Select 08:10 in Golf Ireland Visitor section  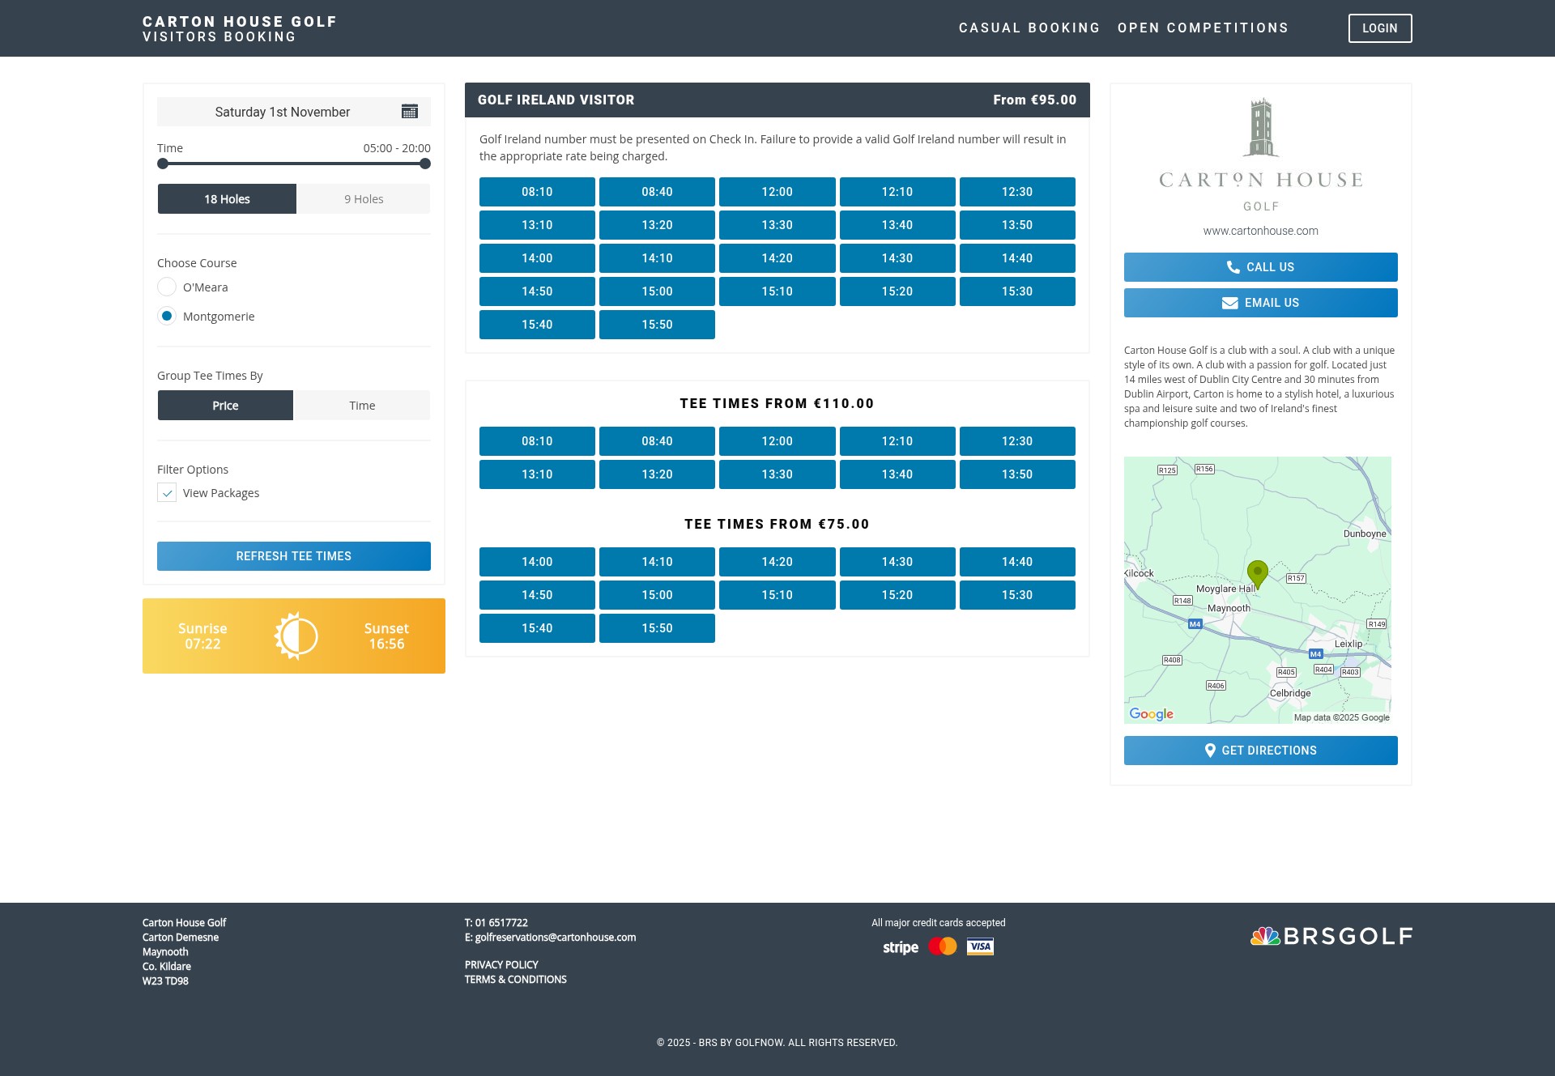[x=537, y=192]
